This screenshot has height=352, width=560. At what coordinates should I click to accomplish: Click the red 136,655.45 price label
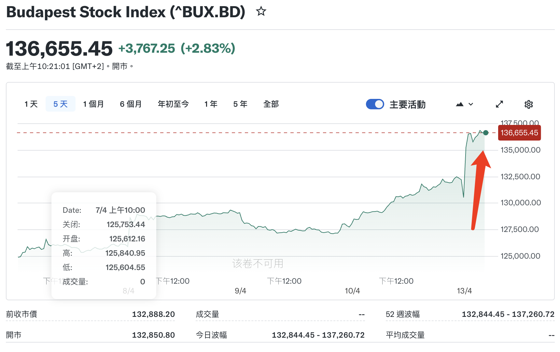tap(519, 133)
